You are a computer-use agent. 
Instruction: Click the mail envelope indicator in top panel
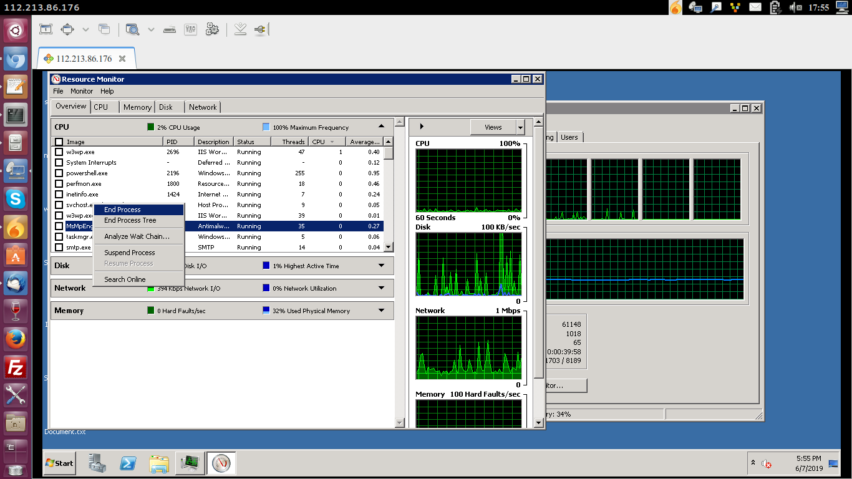coord(755,7)
